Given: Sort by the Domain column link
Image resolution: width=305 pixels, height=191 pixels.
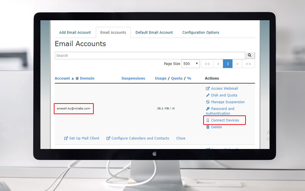Looking at the screenshot, I should [x=87, y=78].
